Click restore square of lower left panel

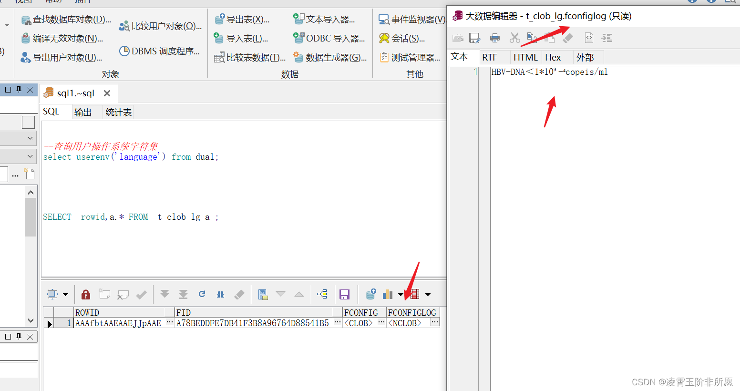(8, 336)
